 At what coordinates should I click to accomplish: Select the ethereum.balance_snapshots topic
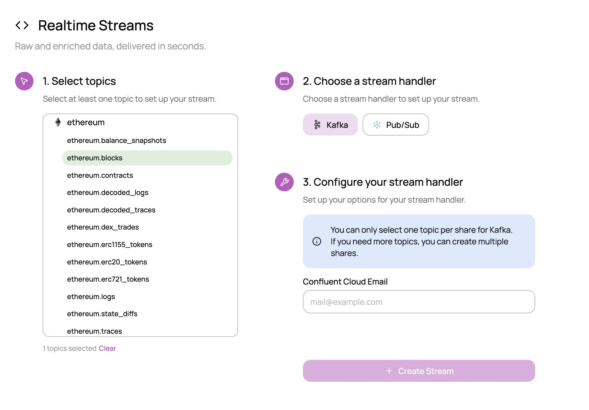pos(117,140)
